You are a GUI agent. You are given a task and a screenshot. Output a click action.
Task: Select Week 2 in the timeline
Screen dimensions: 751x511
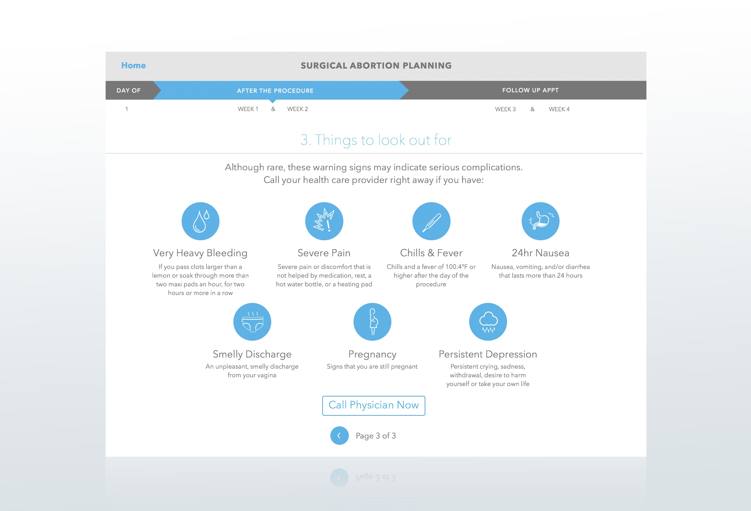point(298,109)
